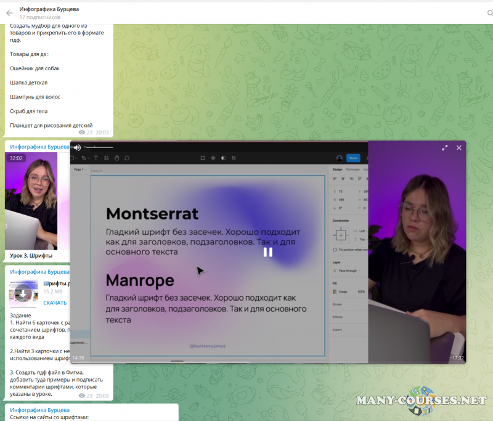The height and width of the screenshot is (421, 493).
Task: Go back using the header arrow
Action: (x=9, y=13)
